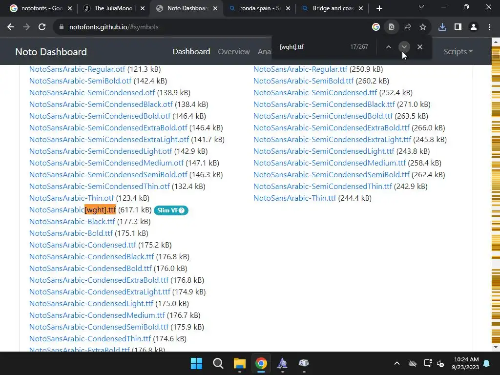
Task: Go back to the previous page
Action: [11, 27]
